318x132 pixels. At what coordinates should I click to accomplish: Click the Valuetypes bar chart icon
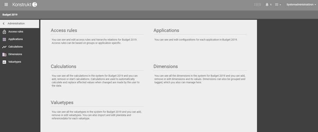[x=4, y=62]
